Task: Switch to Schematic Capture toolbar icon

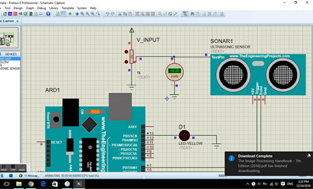Action: point(10,14)
